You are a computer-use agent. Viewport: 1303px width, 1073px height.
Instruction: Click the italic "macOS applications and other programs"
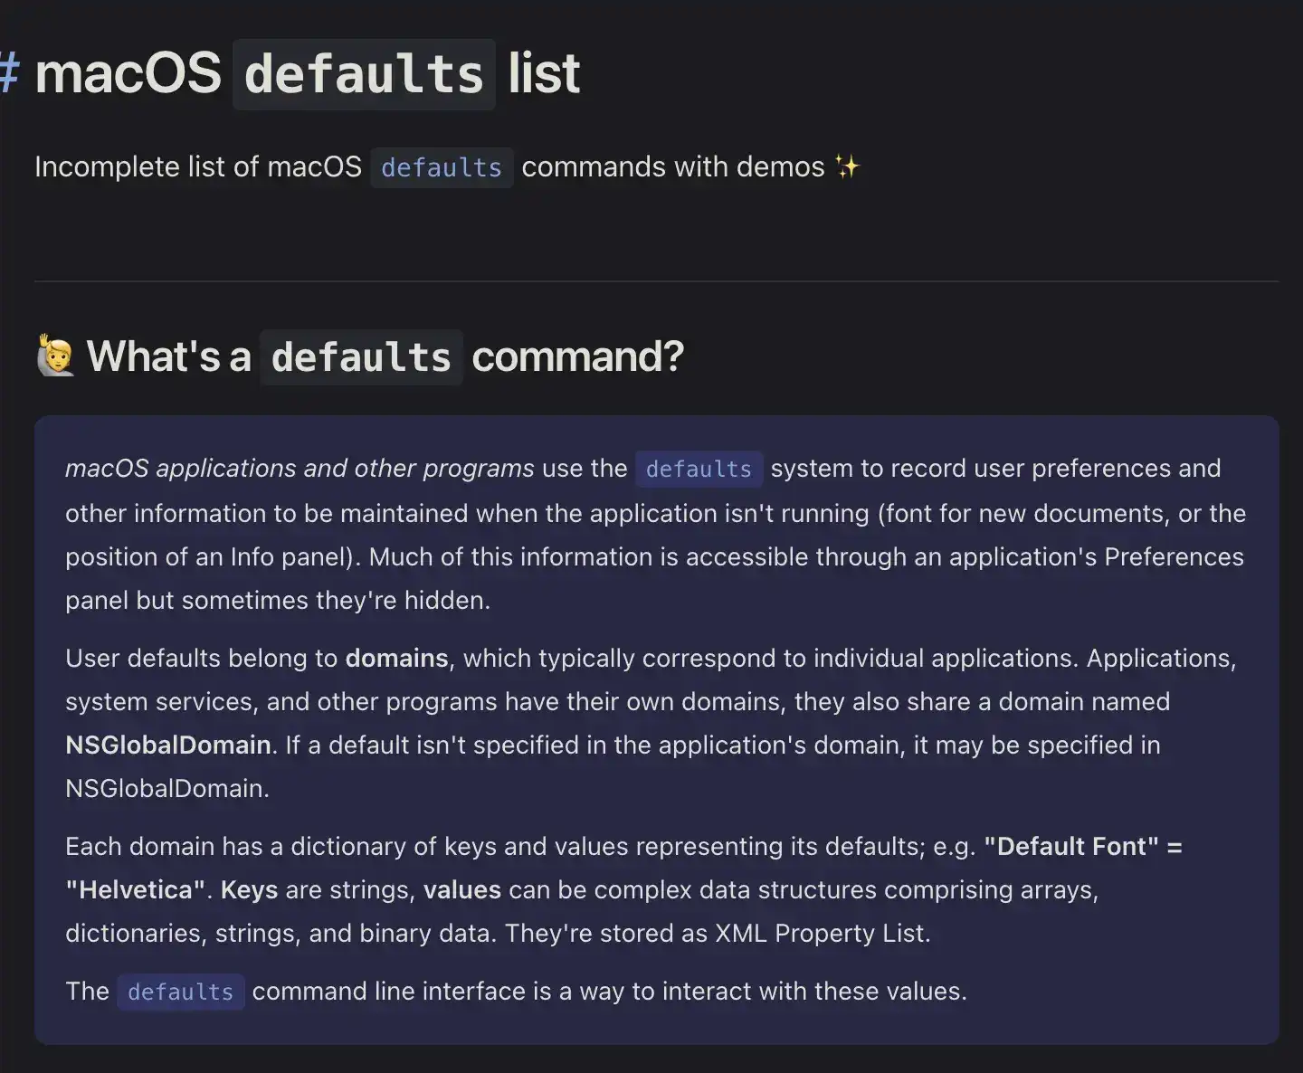click(300, 468)
